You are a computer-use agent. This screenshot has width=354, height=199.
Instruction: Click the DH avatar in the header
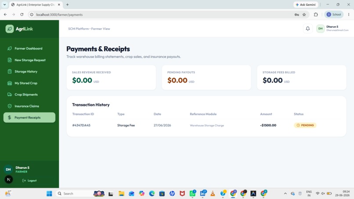[x=320, y=29]
